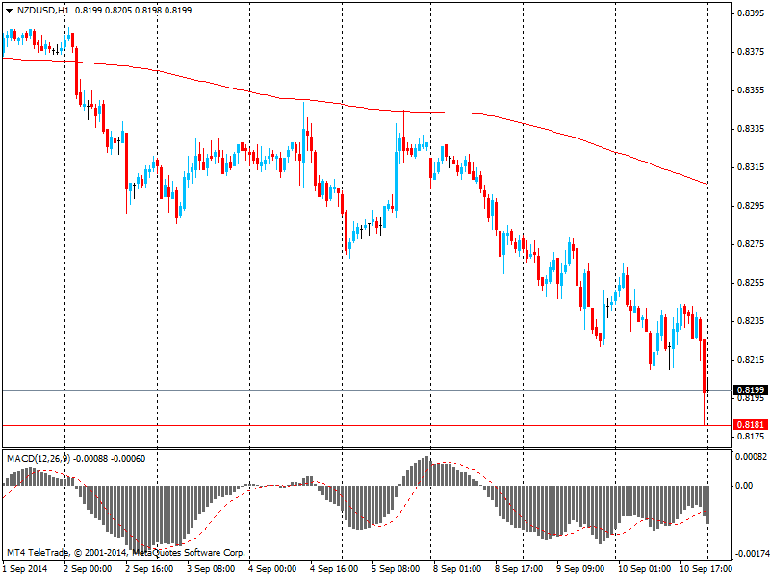Viewport: 770px width, 577px height.
Task: Click the NZDUSD,H1 symbol title
Action: tap(42, 9)
